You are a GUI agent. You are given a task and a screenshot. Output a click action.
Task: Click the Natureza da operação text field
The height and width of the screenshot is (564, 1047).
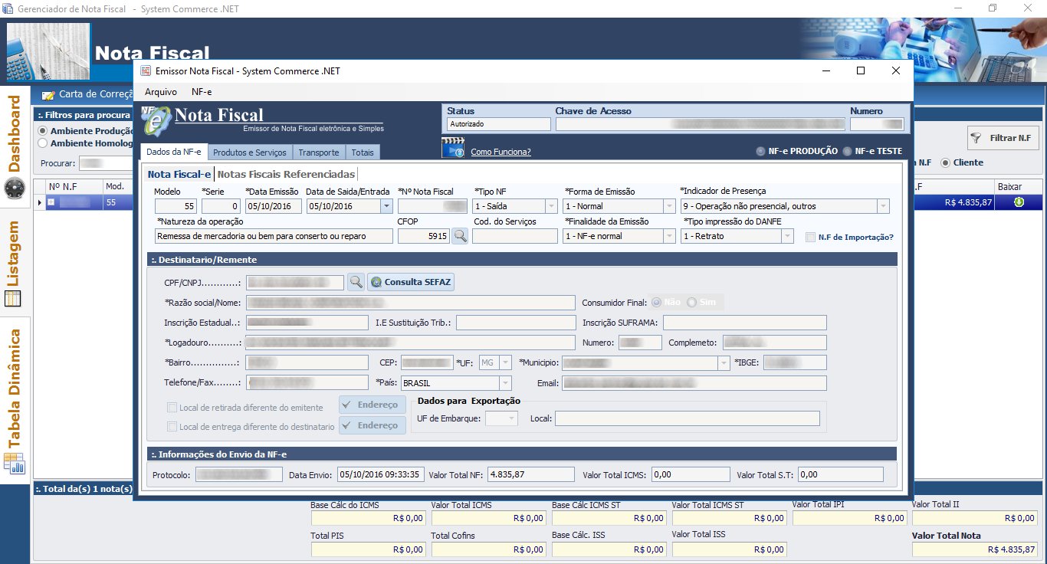274,236
